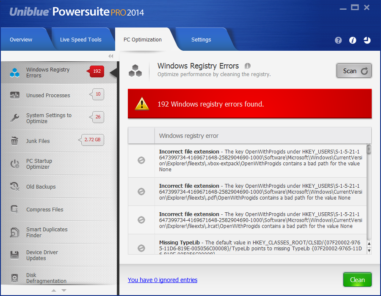Maximize the Powersuite window
The height and width of the screenshot is (296, 381).
[x=355, y=8]
